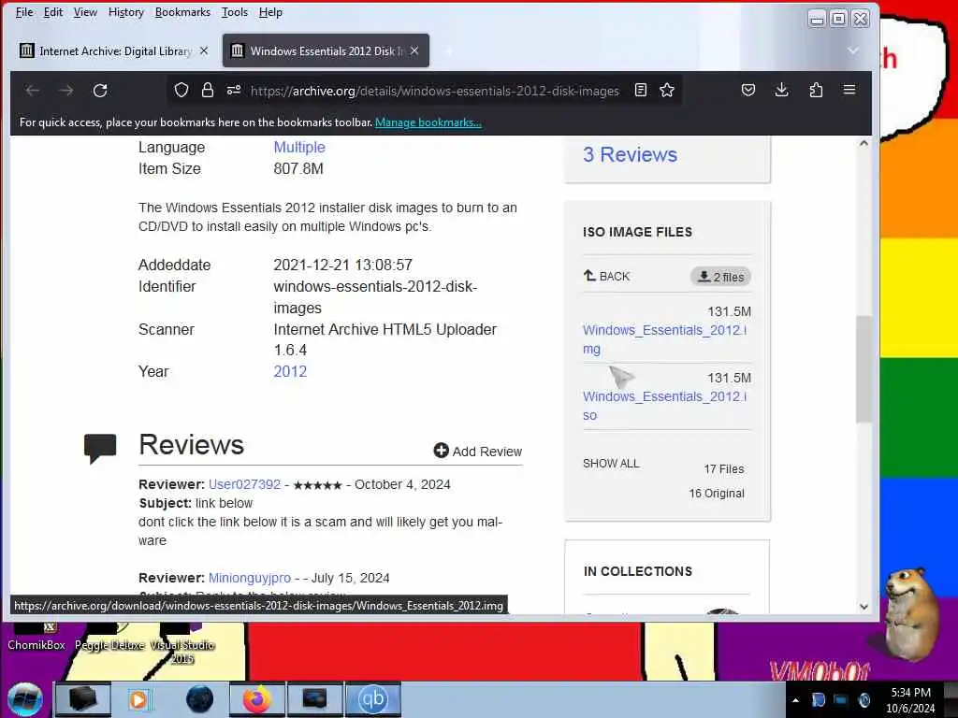Open media player taskbar icon
This screenshot has height=718, width=958.
point(139,699)
